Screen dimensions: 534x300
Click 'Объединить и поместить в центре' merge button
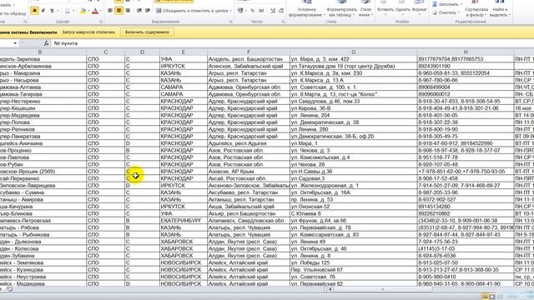point(192,11)
